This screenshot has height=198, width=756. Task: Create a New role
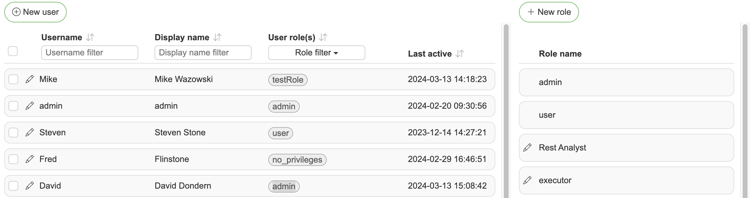[x=549, y=12]
